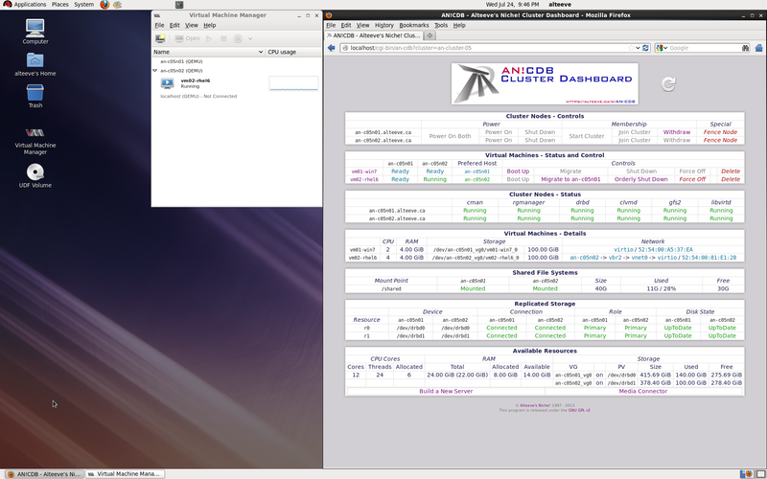Open the VM shutdown options dropdown arrow
Image resolution: width=767 pixels, height=479 pixels.
pyautogui.click(x=252, y=38)
